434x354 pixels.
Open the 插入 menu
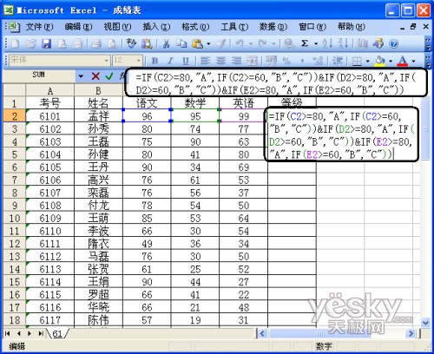156,27
